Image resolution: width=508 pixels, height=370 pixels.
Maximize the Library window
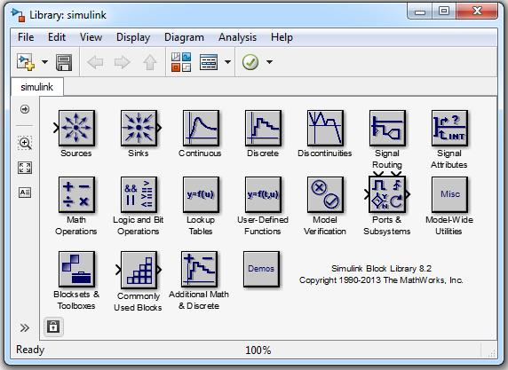(x=444, y=12)
